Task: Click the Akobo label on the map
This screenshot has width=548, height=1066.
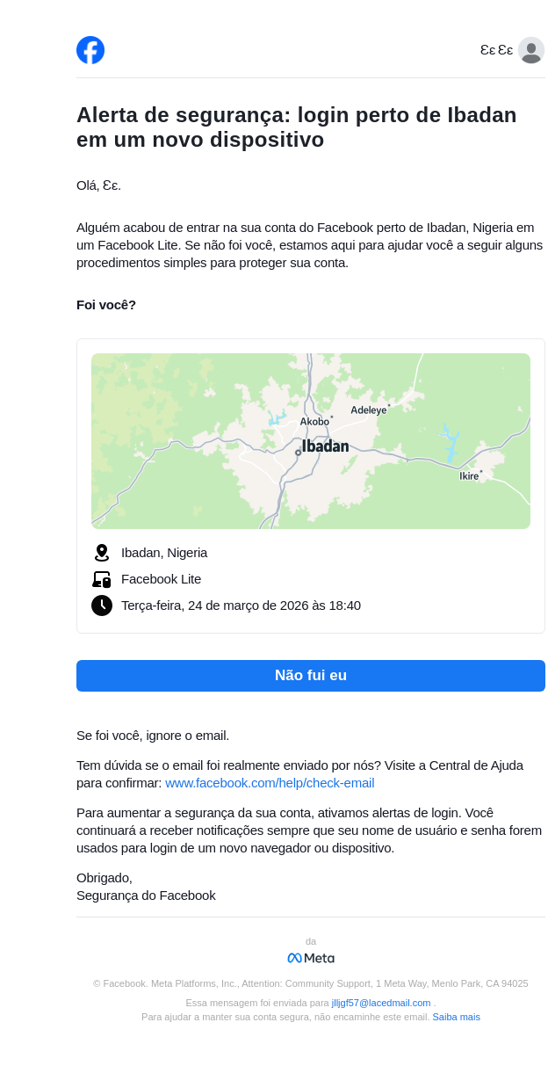Action: (314, 422)
